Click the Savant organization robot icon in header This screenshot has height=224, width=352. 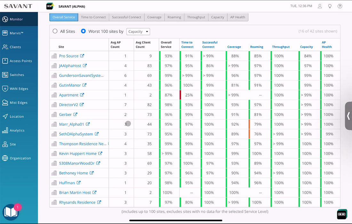[x=50, y=6]
